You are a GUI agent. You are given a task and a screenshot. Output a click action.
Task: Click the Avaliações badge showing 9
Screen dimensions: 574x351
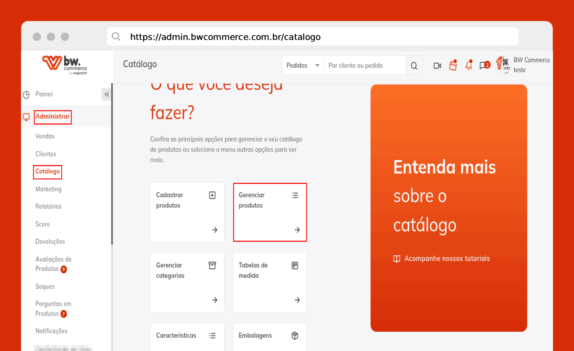[63, 269]
